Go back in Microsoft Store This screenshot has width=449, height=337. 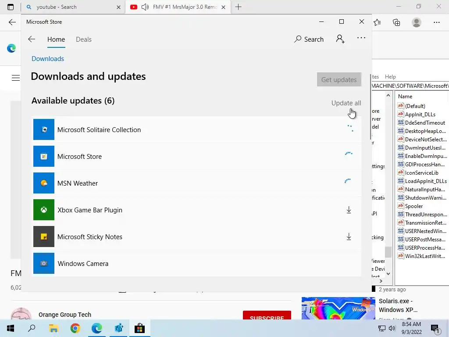click(32, 39)
